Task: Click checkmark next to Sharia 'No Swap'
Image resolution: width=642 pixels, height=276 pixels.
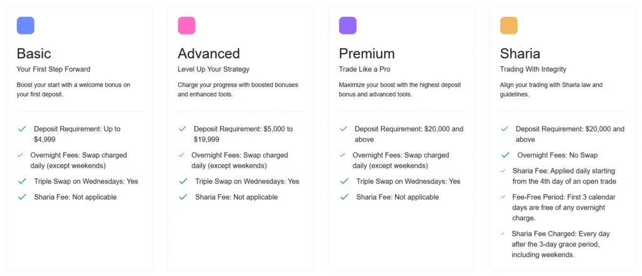Action: coord(505,155)
